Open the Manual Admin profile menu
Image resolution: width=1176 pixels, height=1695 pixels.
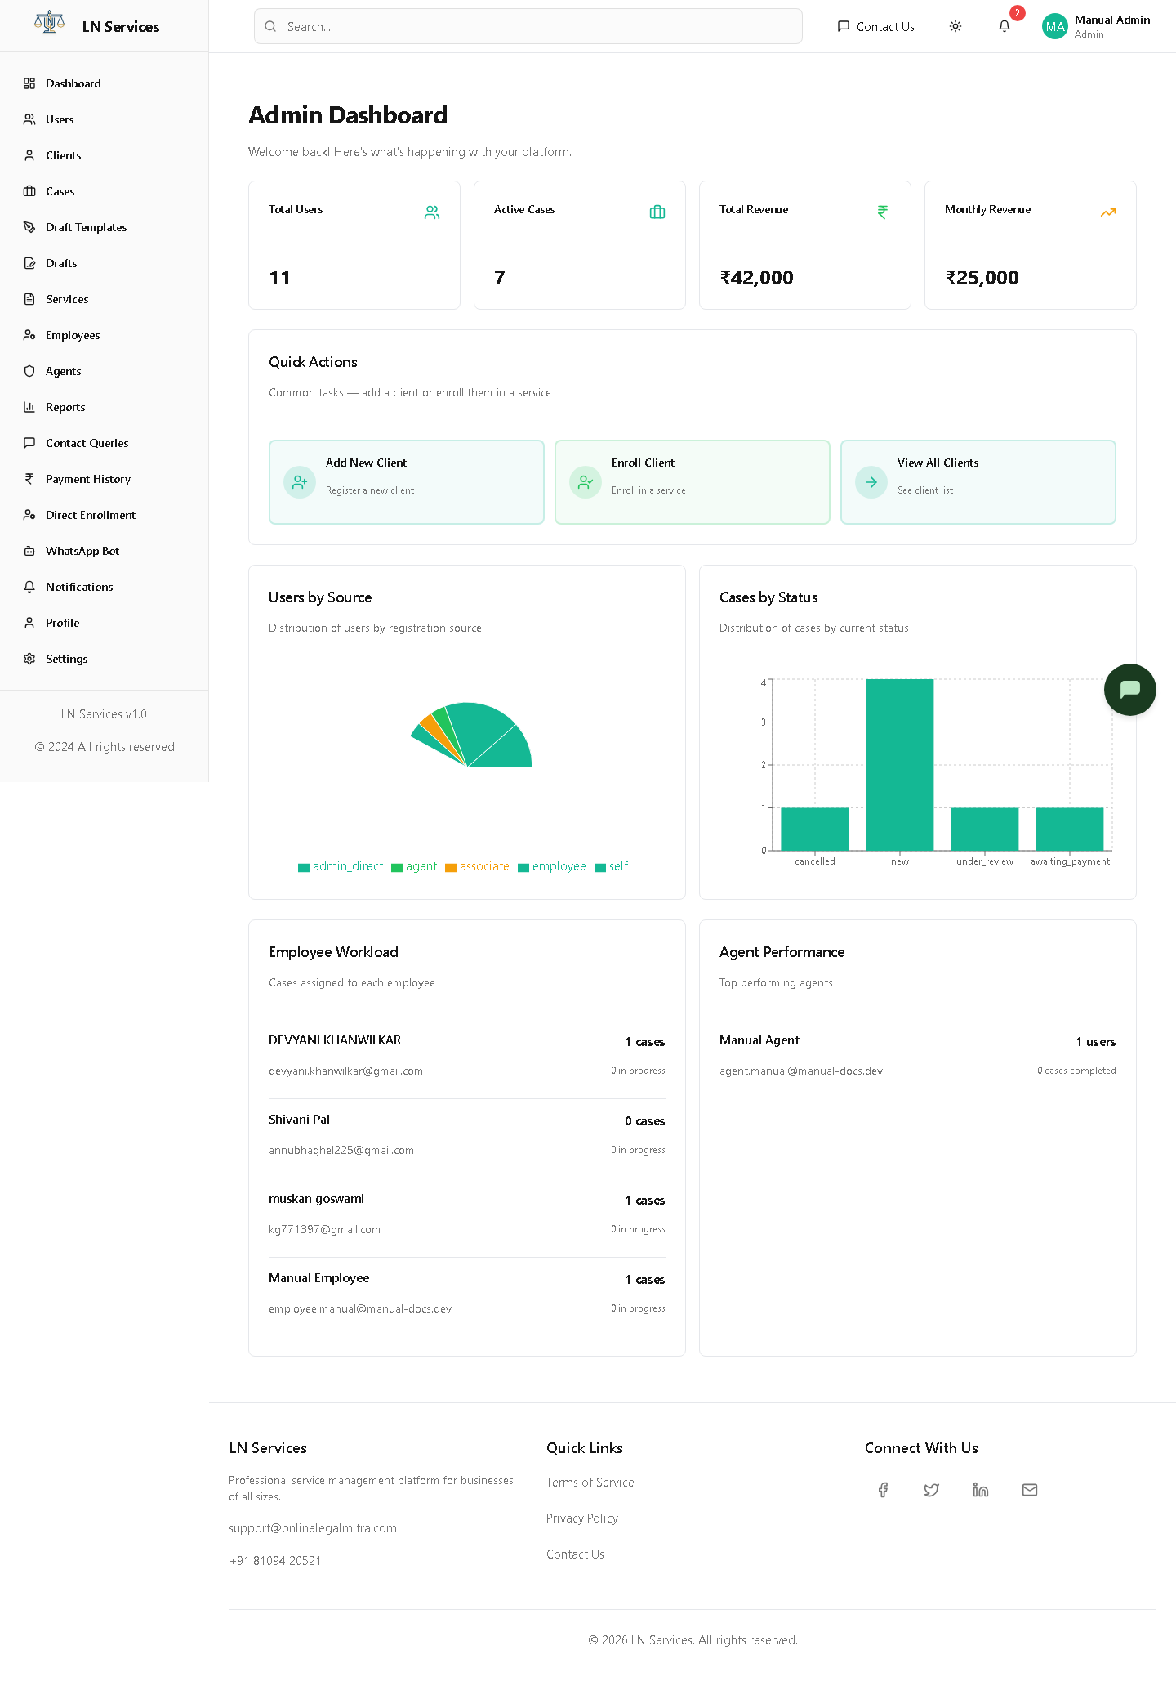(1097, 26)
